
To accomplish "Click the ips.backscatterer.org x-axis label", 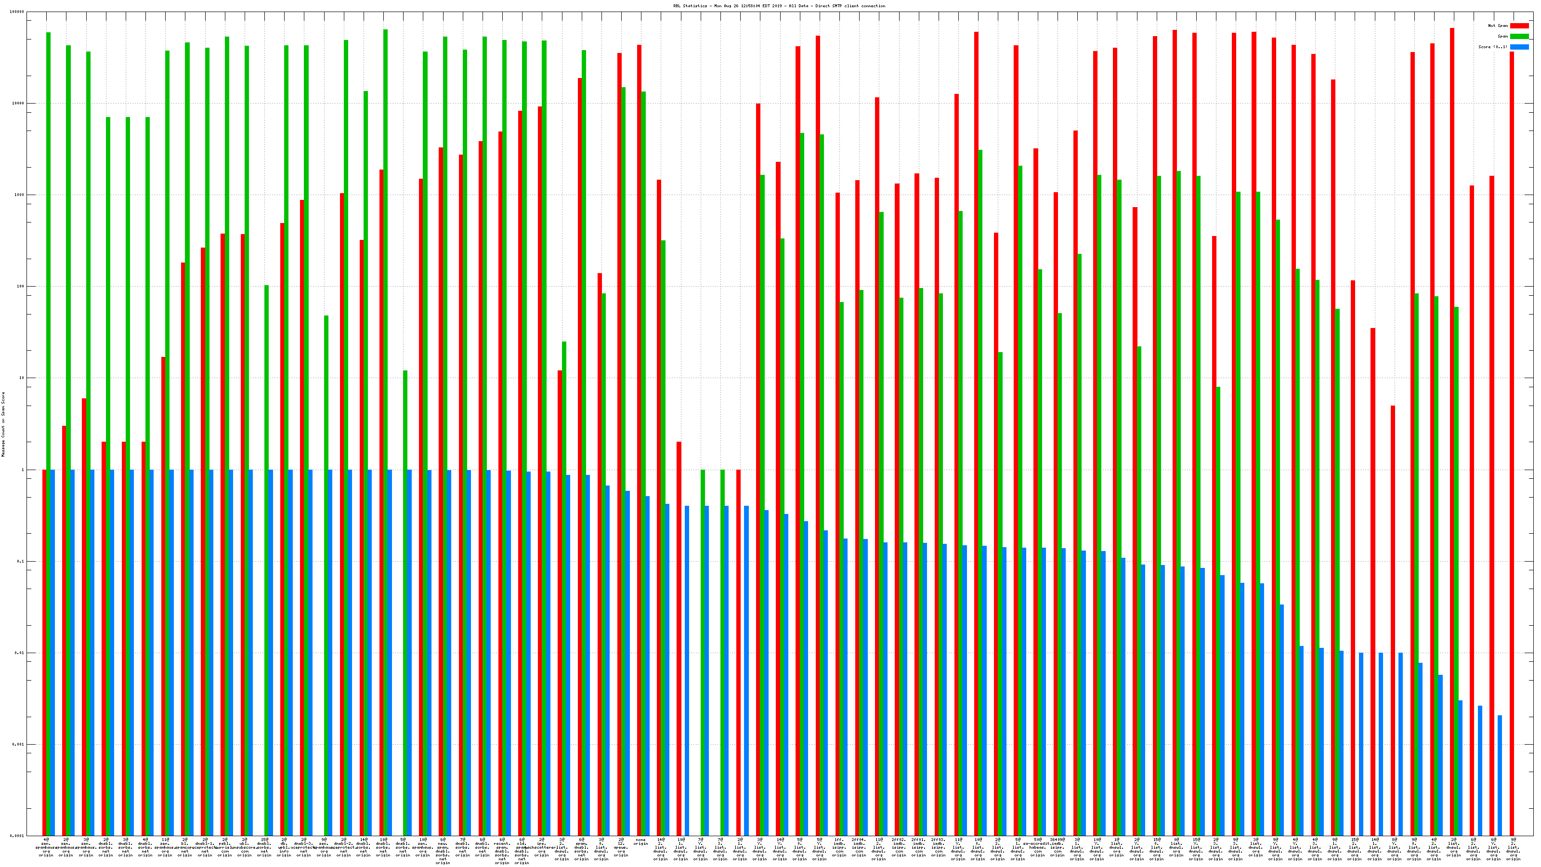I will click(x=541, y=847).
